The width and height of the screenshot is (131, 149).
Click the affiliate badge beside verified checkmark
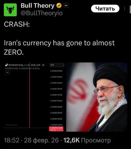pyautogui.click(x=66, y=6)
